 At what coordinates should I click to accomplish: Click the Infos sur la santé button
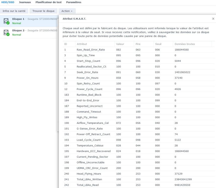[x=14, y=11]
